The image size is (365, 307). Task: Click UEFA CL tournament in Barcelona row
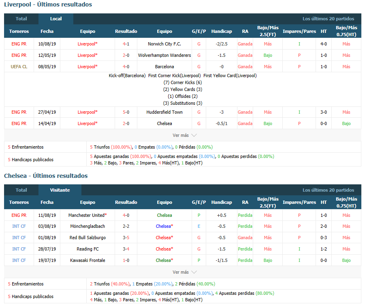19,67
